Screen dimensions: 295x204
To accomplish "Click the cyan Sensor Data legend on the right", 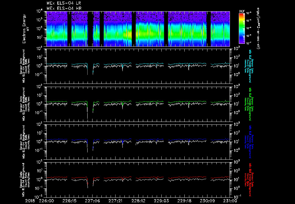I will (249, 66).
